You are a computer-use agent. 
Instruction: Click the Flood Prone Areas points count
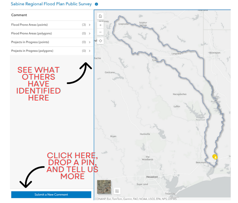click(84, 25)
